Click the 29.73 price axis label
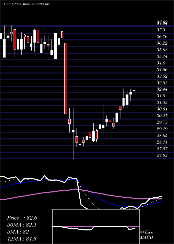Screen dimensions: 174x244 click(162, 122)
